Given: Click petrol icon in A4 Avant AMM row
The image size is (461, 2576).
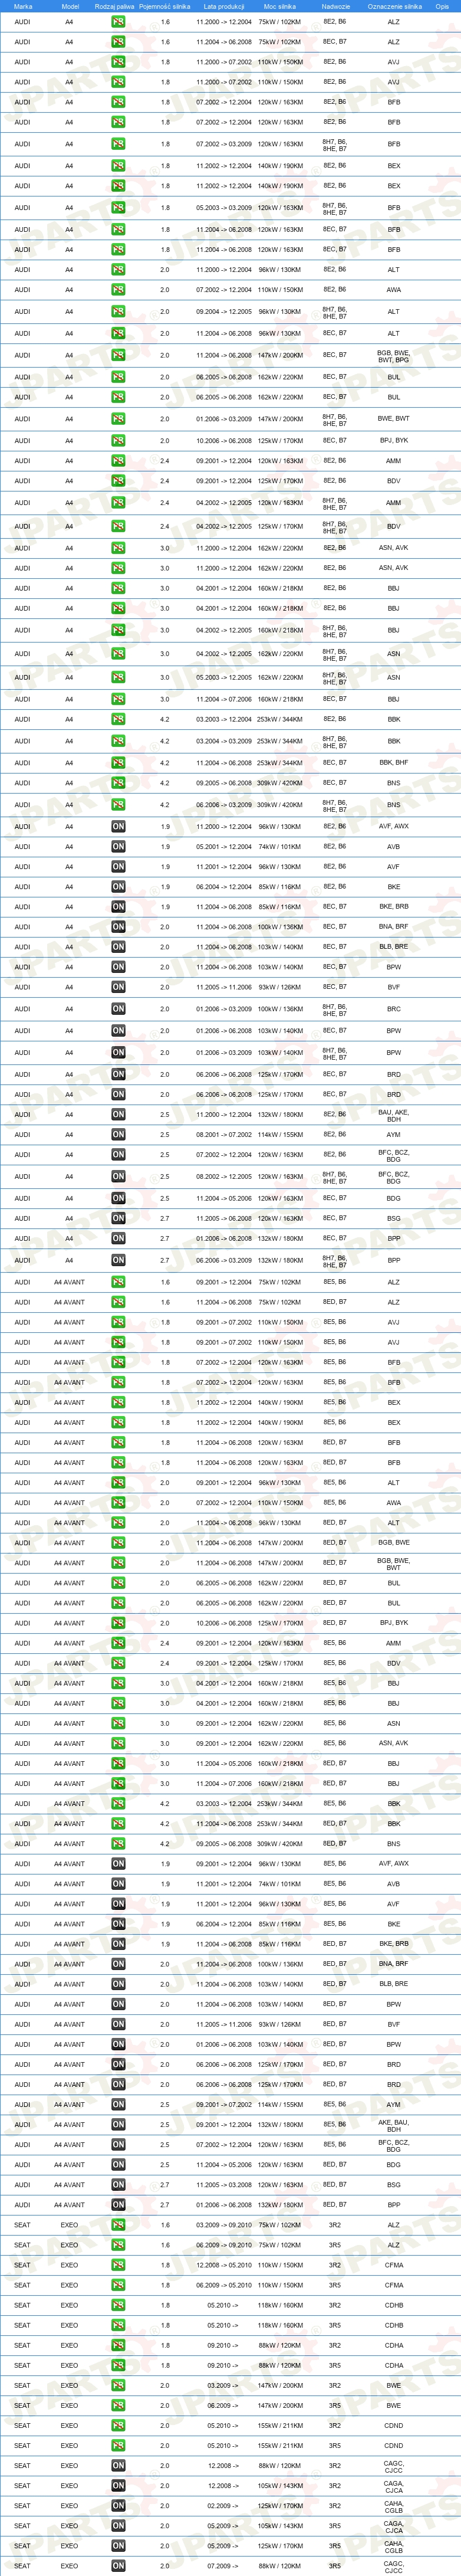Looking at the screenshot, I should (x=118, y=1643).
